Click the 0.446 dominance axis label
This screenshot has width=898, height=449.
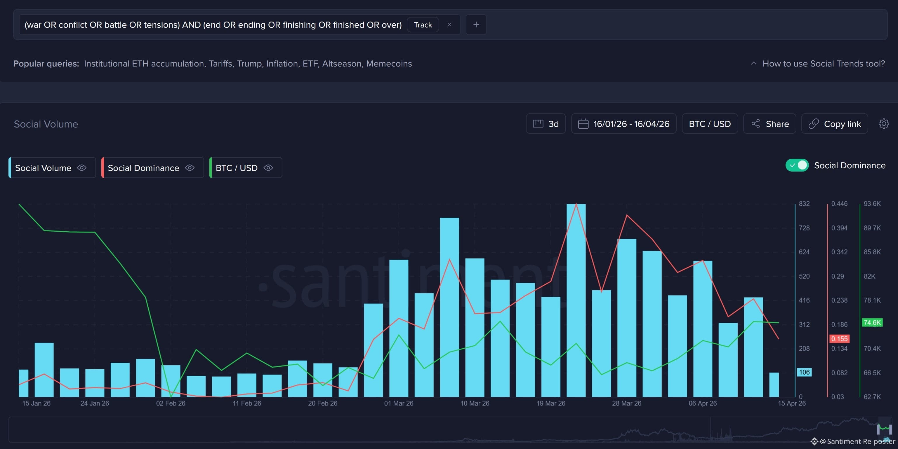point(839,203)
